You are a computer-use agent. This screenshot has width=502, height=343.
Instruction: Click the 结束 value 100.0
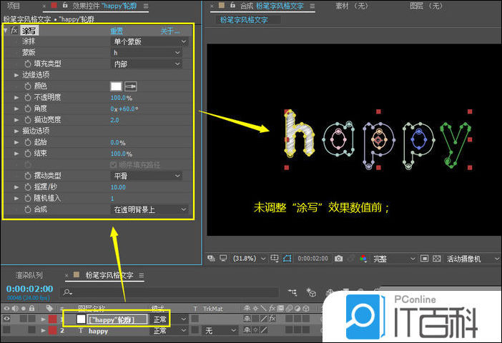(x=118, y=154)
